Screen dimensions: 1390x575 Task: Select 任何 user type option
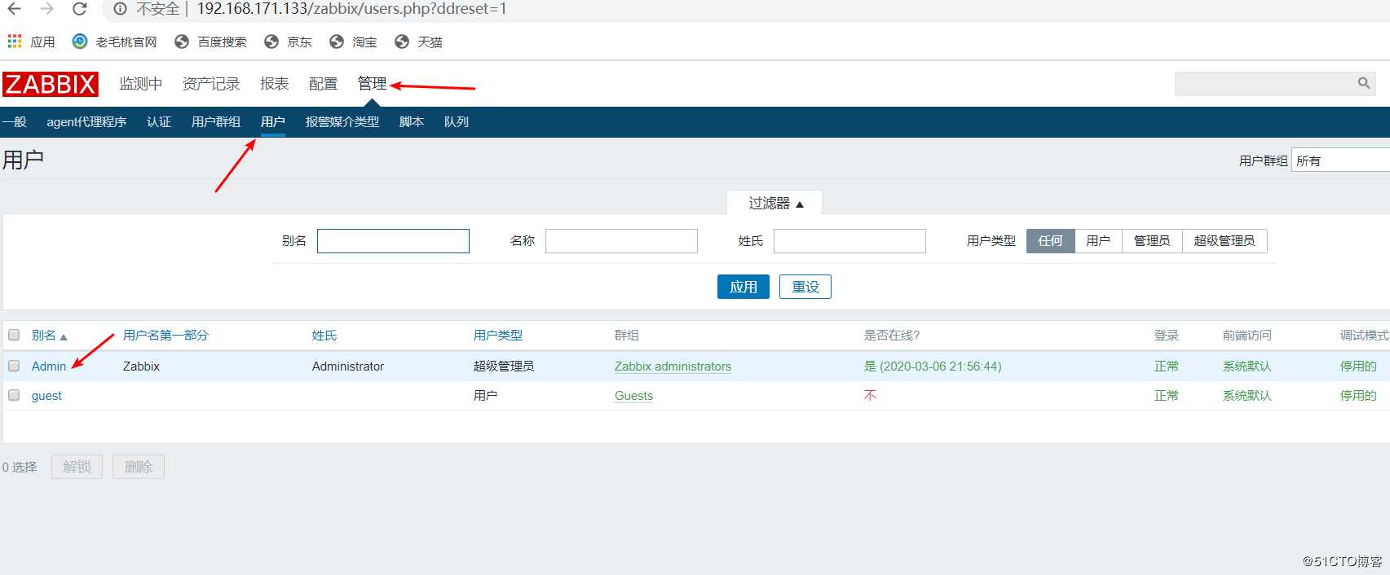(1050, 240)
